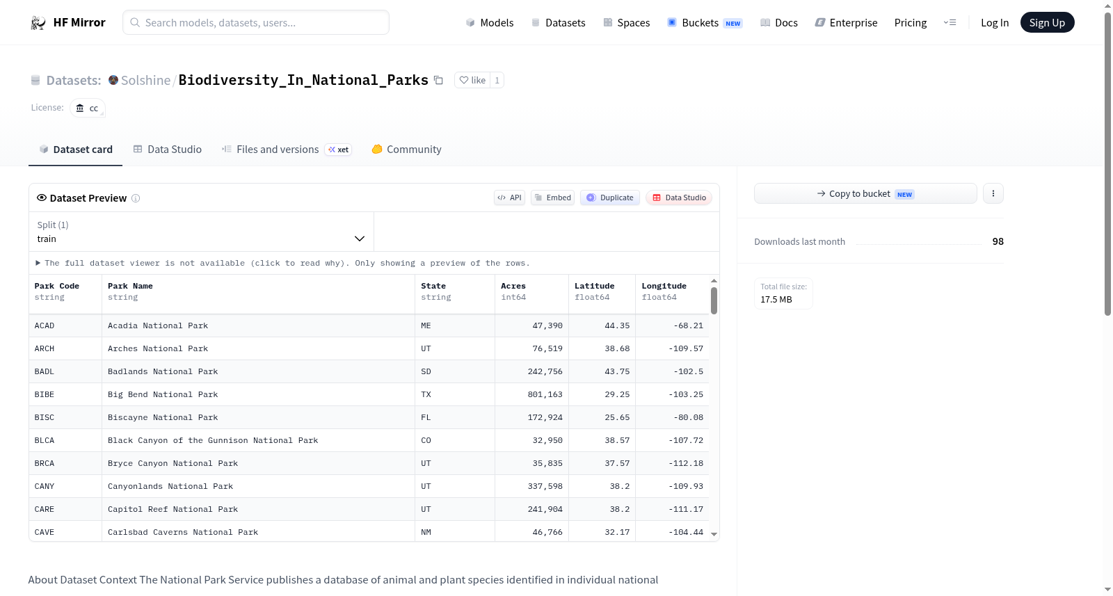This screenshot has width=1113, height=596.
Task: Open the three-dot more options menu
Action: pos(993,193)
